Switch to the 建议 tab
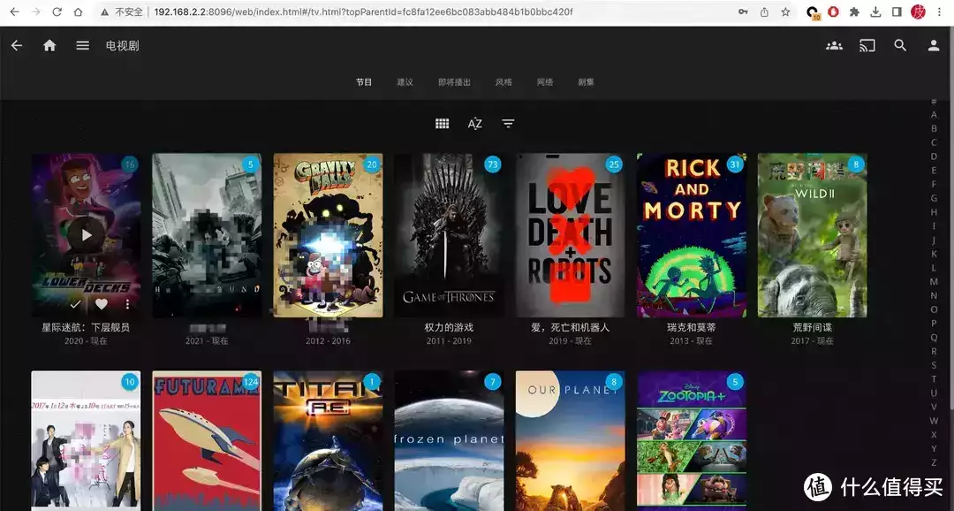 pos(405,82)
